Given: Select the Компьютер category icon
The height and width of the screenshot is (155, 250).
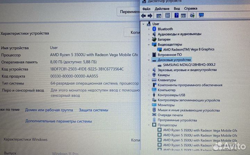Looking at the screenshot, I should (x=154, y=90).
